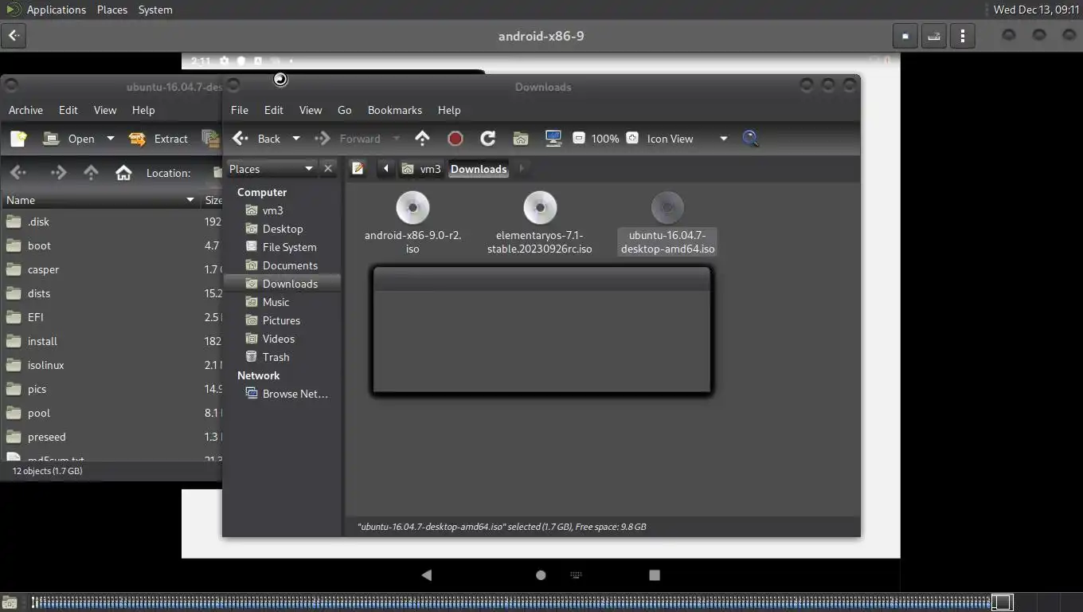Screen dimensions: 1083x612
Task: Click the date and time in the top panel
Action: click(1036, 10)
